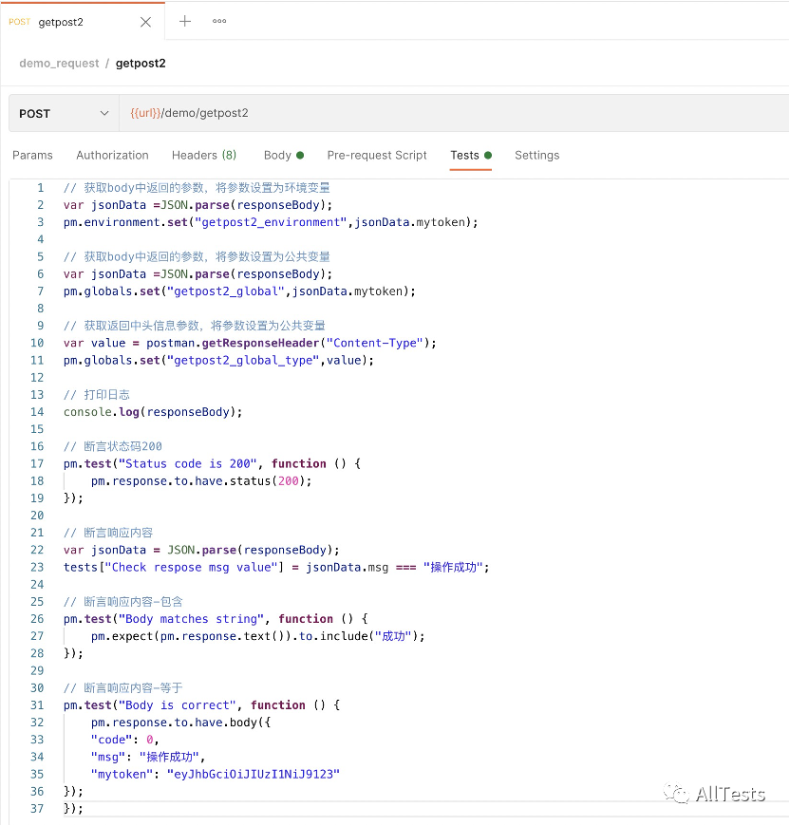This screenshot has height=826, width=790.
Task: Select the Tests tab
Action: coord(471,156)
